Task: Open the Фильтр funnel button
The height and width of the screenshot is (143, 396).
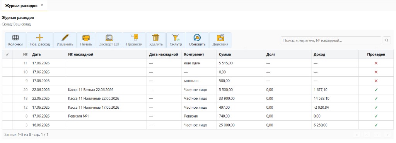Action: point(176,40)
